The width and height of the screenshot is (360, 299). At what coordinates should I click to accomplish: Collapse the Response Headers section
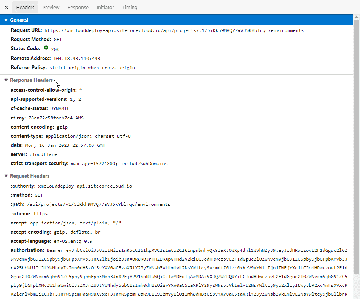coord(6,80)
